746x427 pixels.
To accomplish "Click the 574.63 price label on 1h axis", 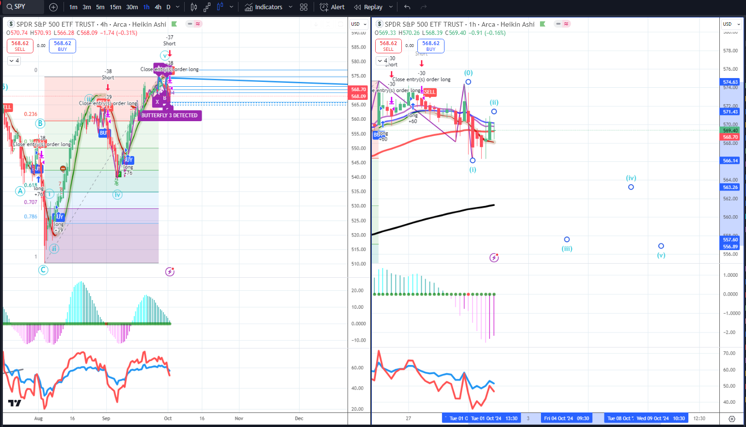I will point(730,82).
